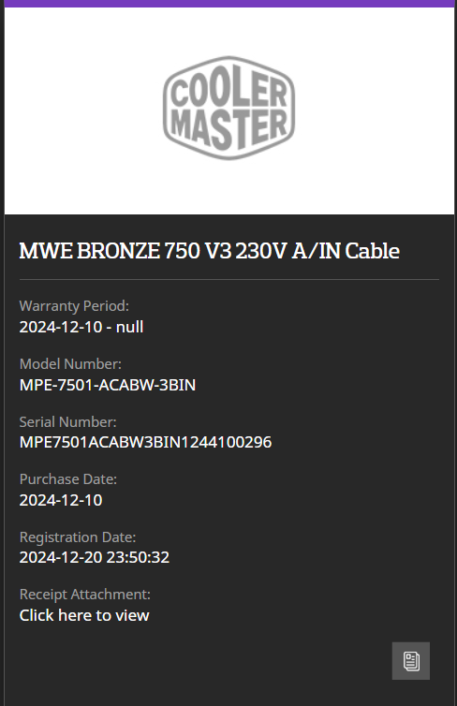Click the model number MPE-7501-ACABW-3BIN
The image size is (457, 706).
click(108, 385)
